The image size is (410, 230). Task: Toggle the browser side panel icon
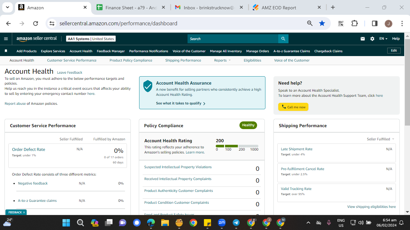pos(374,23)
